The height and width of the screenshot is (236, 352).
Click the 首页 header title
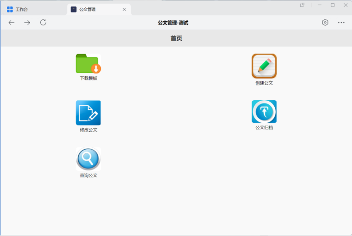click(176, 38)
